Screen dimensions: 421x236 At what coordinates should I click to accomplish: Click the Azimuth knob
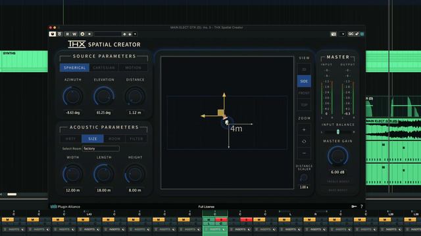73,96
